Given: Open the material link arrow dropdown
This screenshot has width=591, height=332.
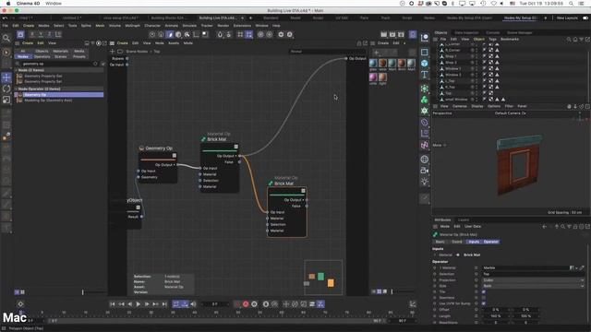Looking at the screenshot, I should point(576,268).
